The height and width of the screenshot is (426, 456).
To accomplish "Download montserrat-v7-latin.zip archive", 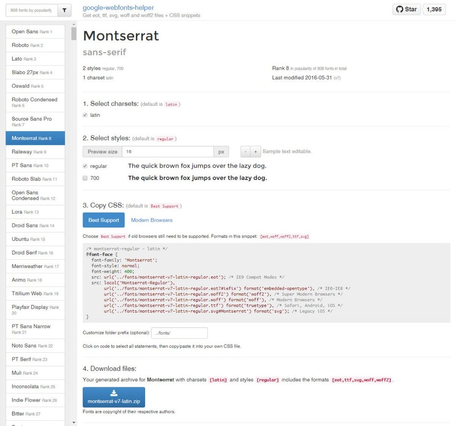I will point(114,397).
